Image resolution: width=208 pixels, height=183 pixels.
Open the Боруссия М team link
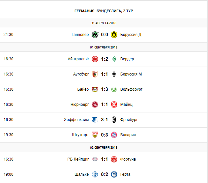tap(131, 74)
